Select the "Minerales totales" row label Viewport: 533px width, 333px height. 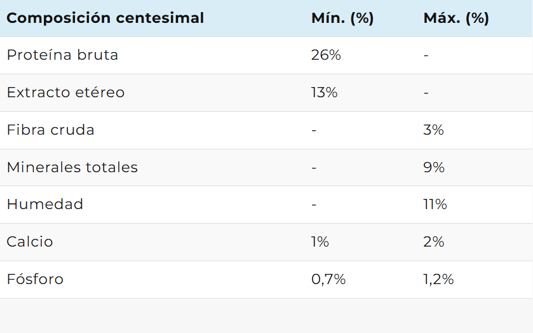(72, 168)
